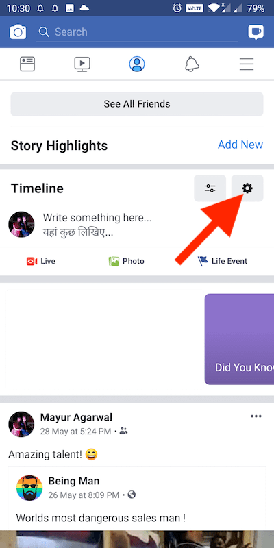
Task: Tap Add New for Story Highlights
Action: [x=240, y=145]
